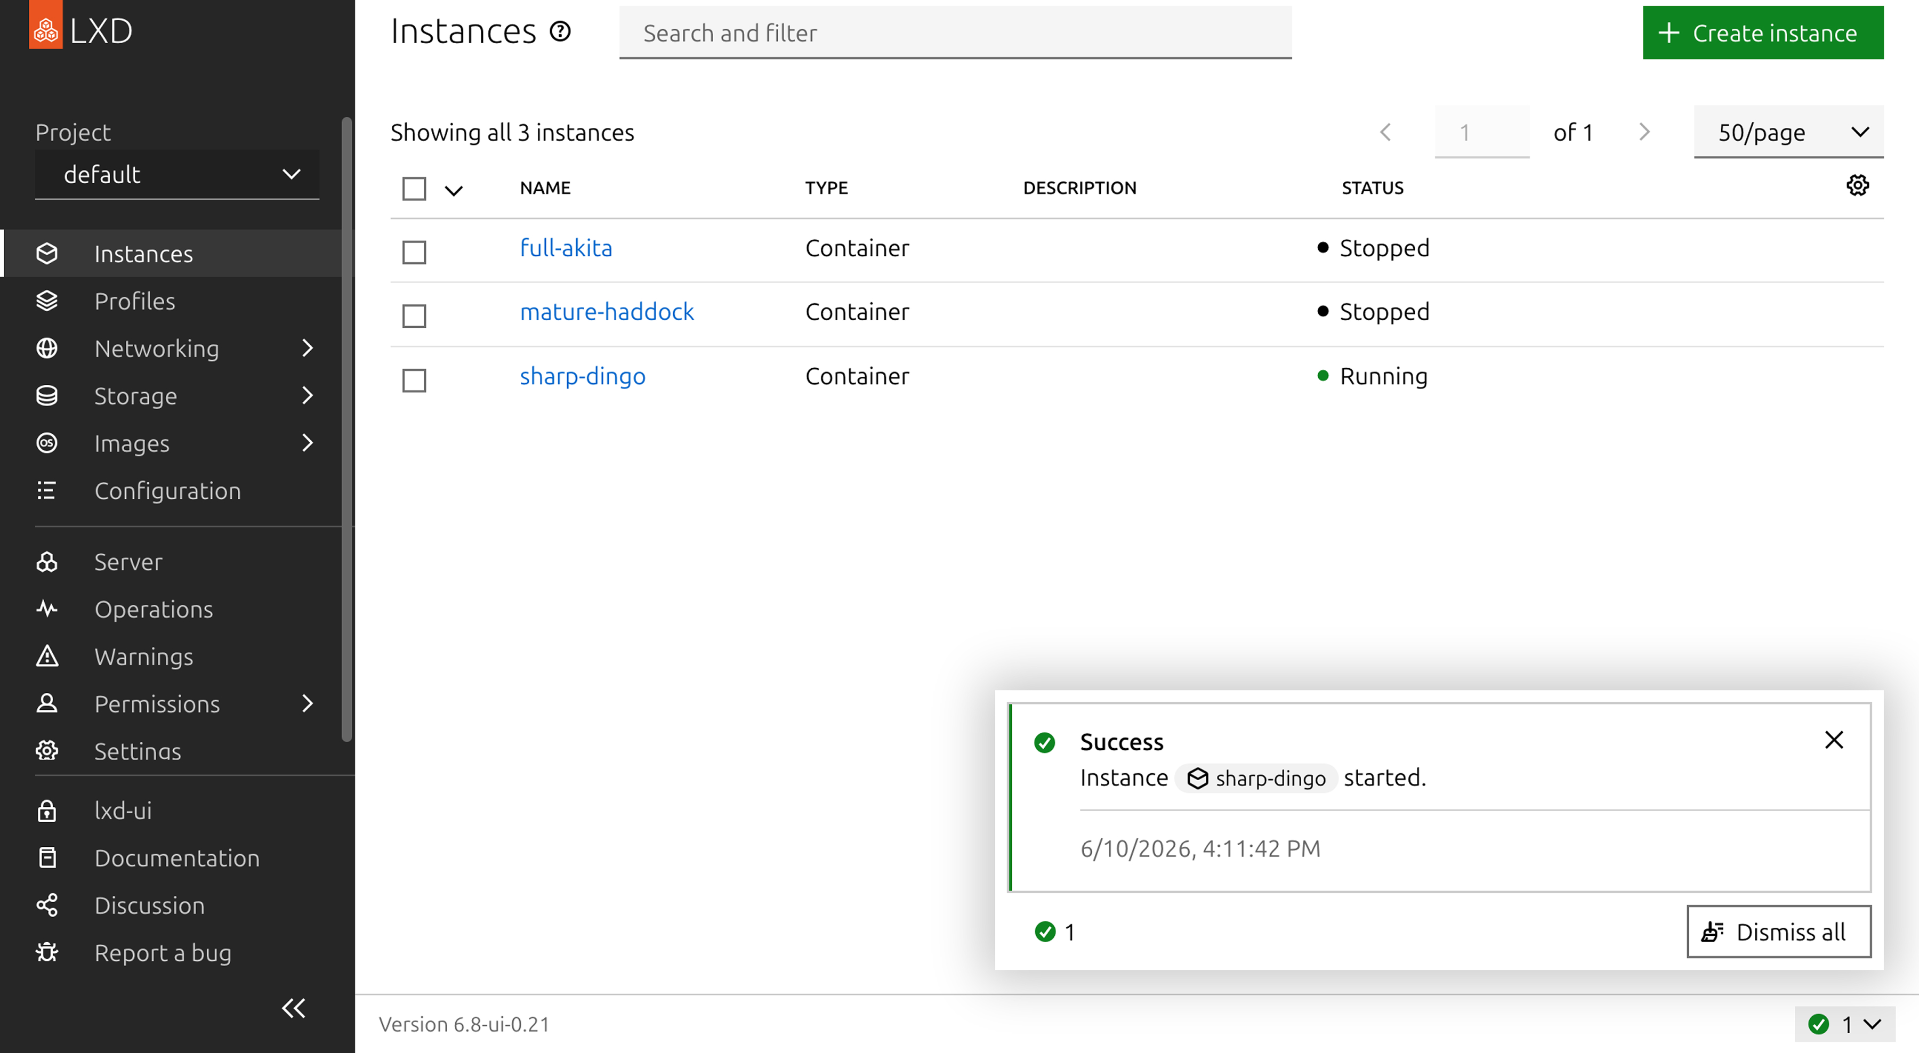
Task: Click the lxd-ui padlock icon
Action: point(47,810)
